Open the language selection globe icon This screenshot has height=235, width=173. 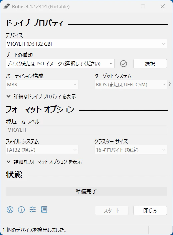tap(10, 210)
